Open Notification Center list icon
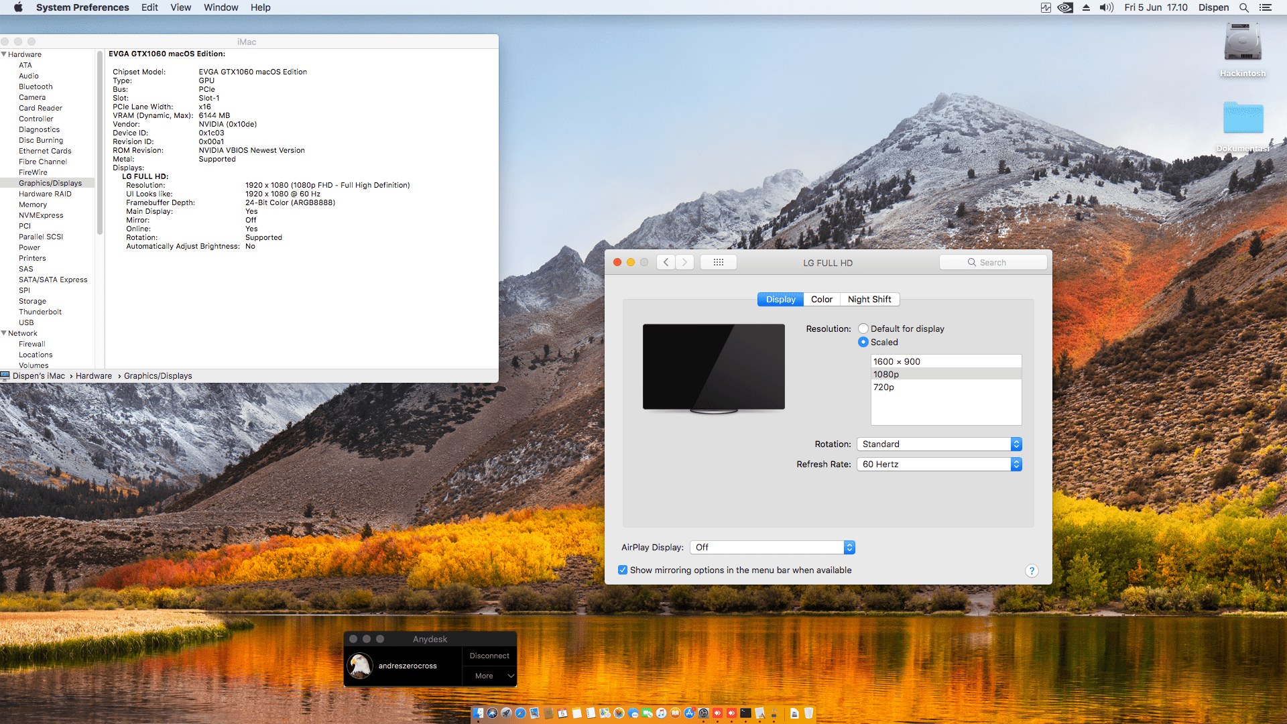This screenshot has height=724, width=1287. [x=1265, y=7]
